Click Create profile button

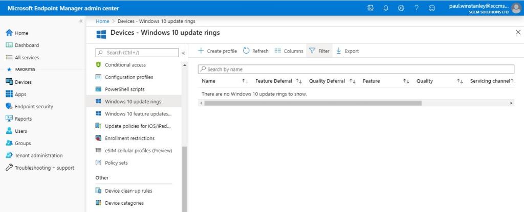click(x=217, y=51)
